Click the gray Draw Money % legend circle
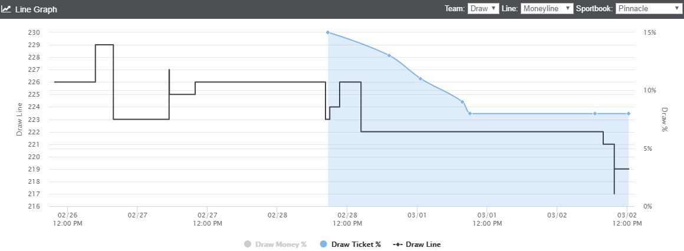Image resolution: width=684 pixels, height=251 pixels. 248,244
